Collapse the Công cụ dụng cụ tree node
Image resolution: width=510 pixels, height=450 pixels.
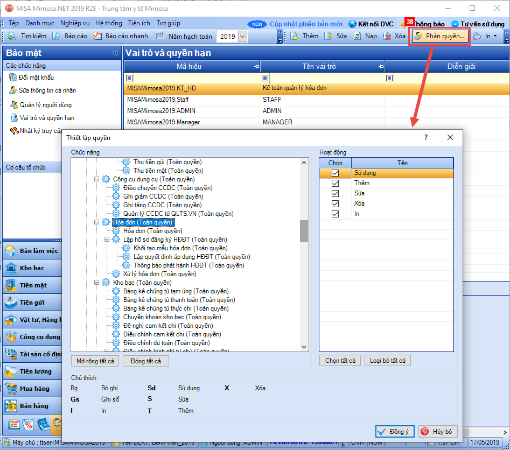(96, 179)
